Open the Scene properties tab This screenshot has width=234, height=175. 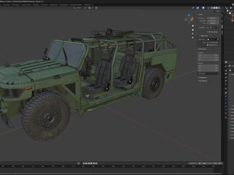226,81
